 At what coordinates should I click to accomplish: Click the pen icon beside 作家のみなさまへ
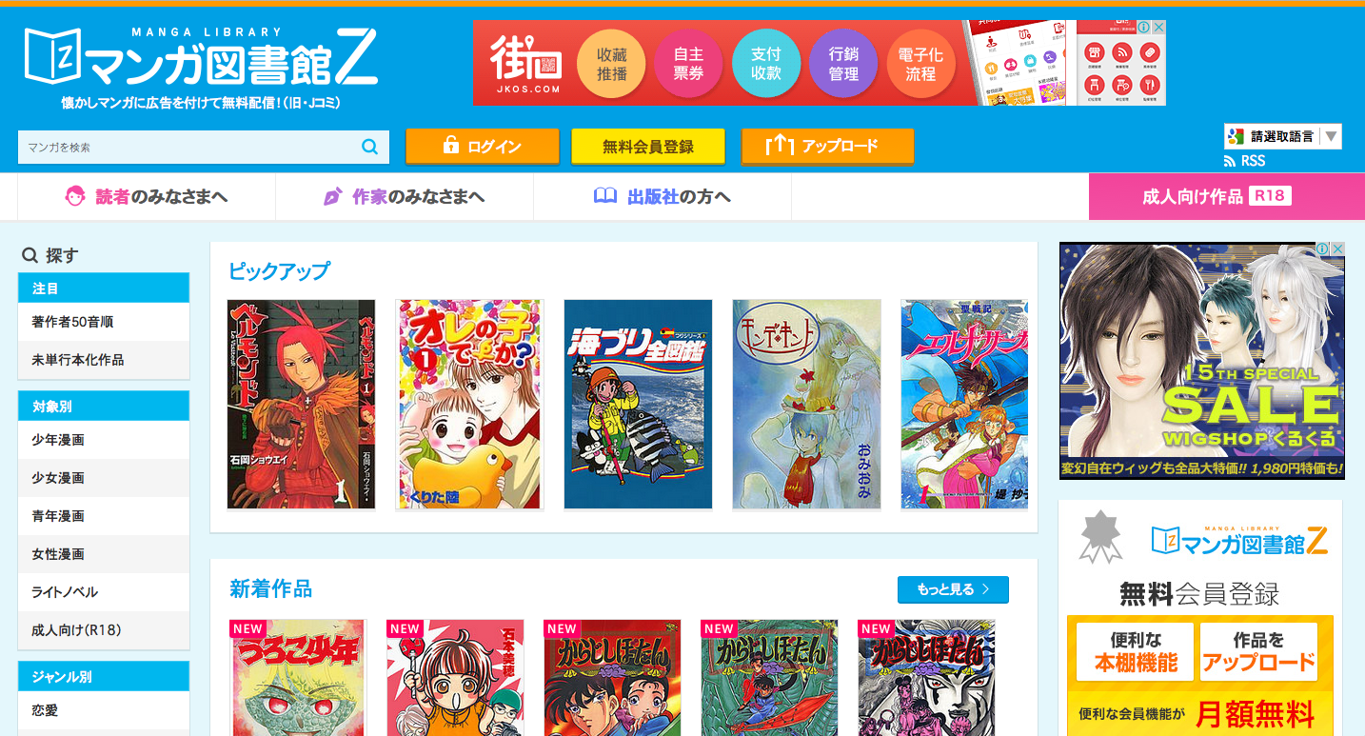coord(332,196)
